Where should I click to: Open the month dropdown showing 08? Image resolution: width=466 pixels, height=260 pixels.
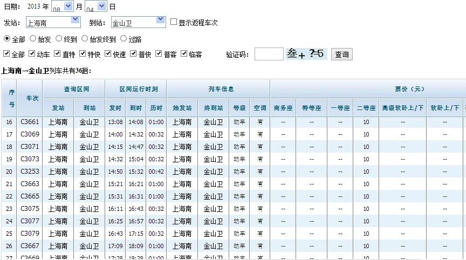(62, 6)
